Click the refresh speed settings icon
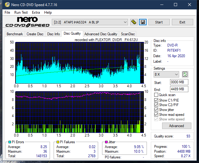This screenshot has height=163, width=199. 185,74
